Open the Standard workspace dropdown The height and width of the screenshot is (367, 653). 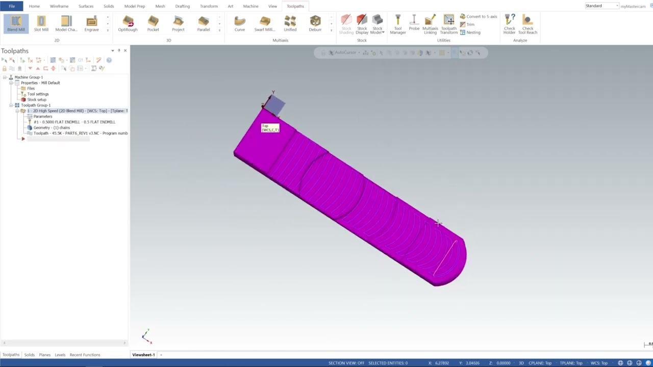602,6
